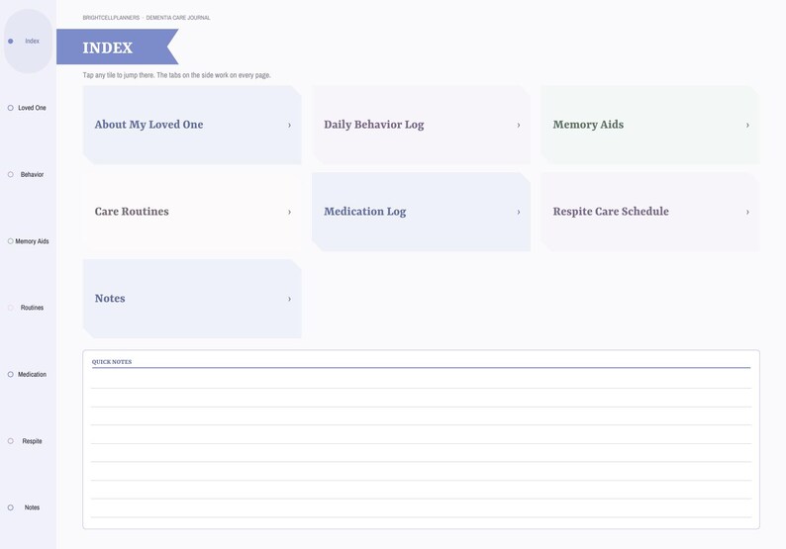The image size is (786, 549).
Task: Click chevron on Notes tile
Action: [289, 299]
